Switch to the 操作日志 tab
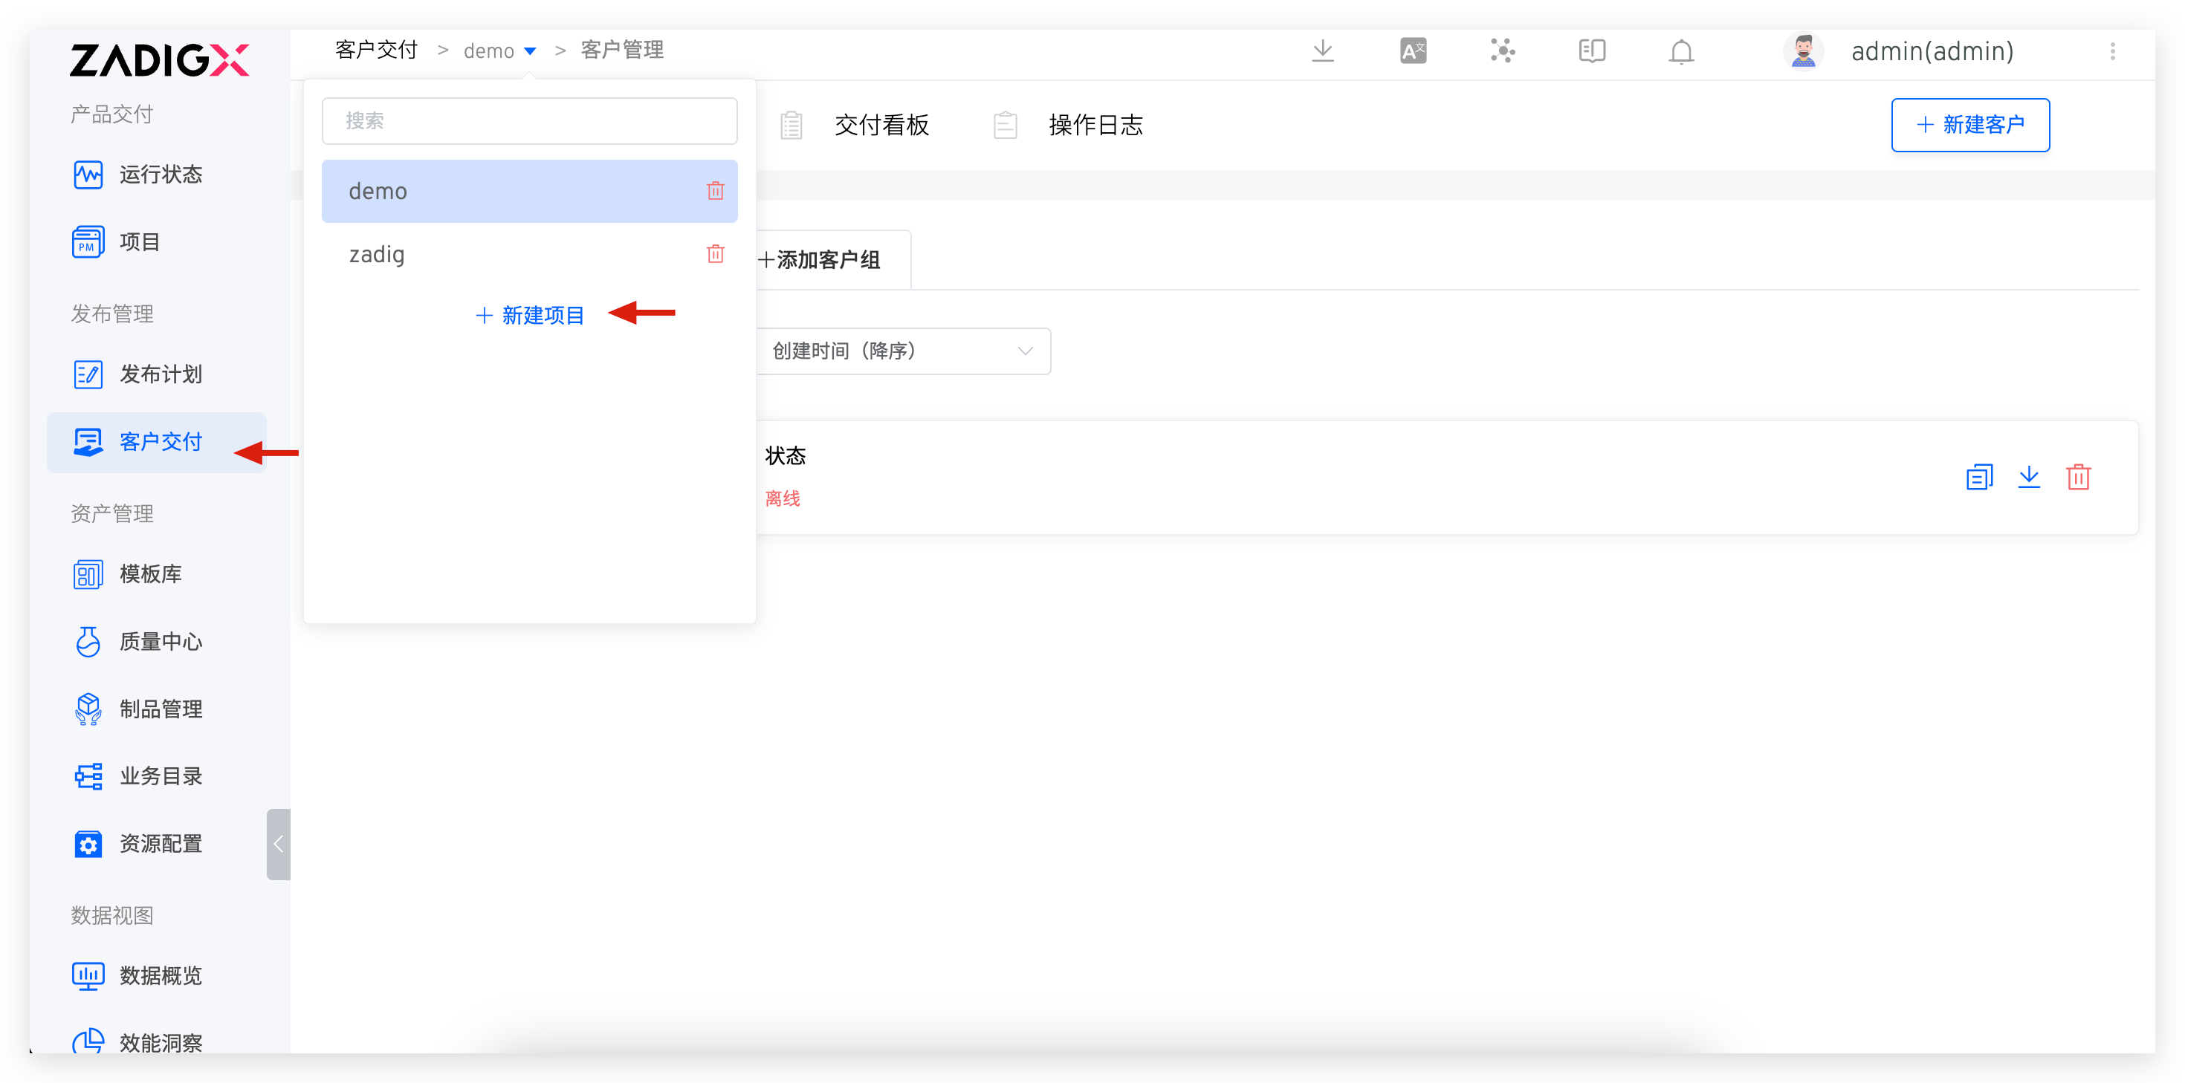The image size is (2185, 1083). point(1095,126)
